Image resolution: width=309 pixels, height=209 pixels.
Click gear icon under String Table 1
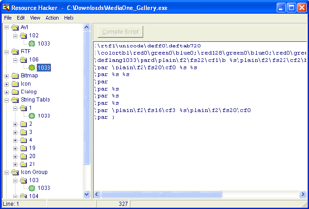click(x=32, y=116)
